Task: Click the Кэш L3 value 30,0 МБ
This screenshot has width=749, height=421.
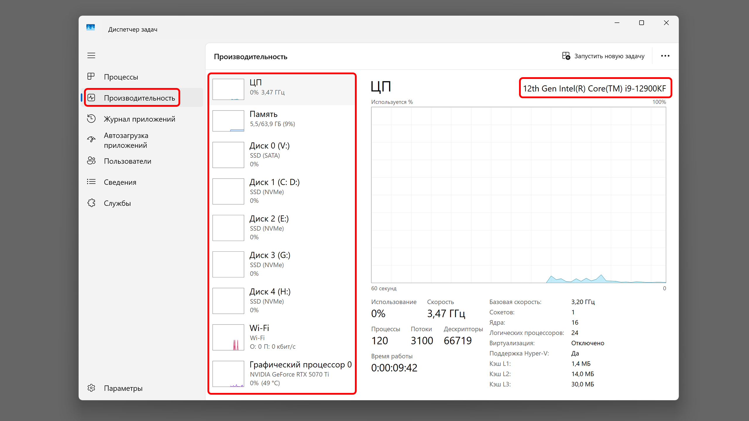Action: click(583, 384)
